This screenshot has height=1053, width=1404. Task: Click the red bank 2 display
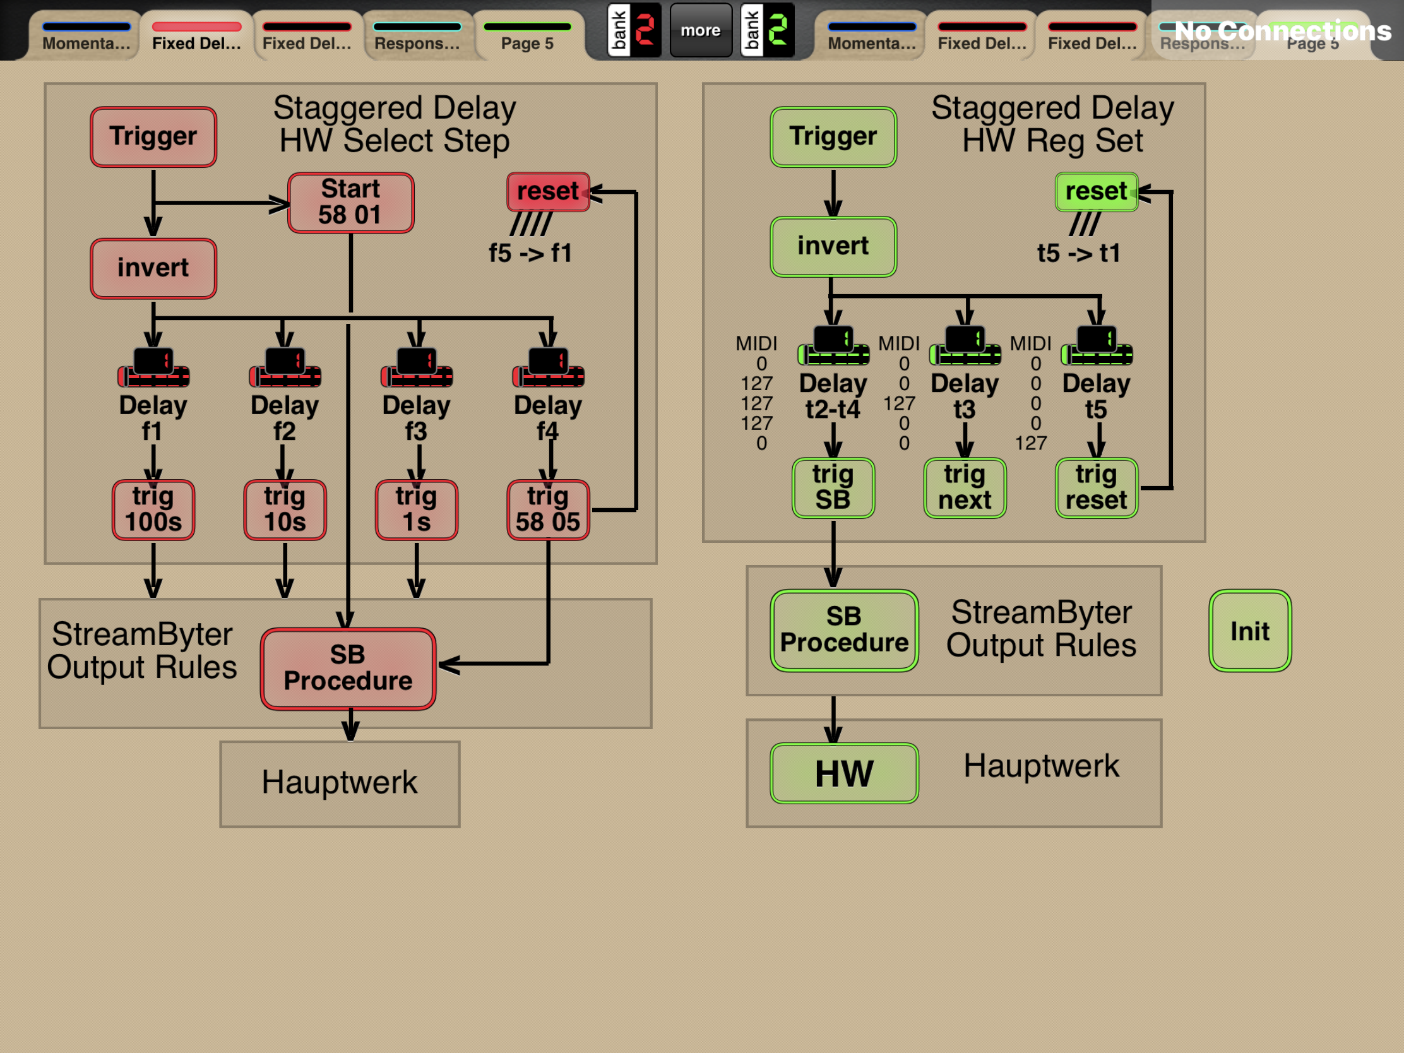634,30
